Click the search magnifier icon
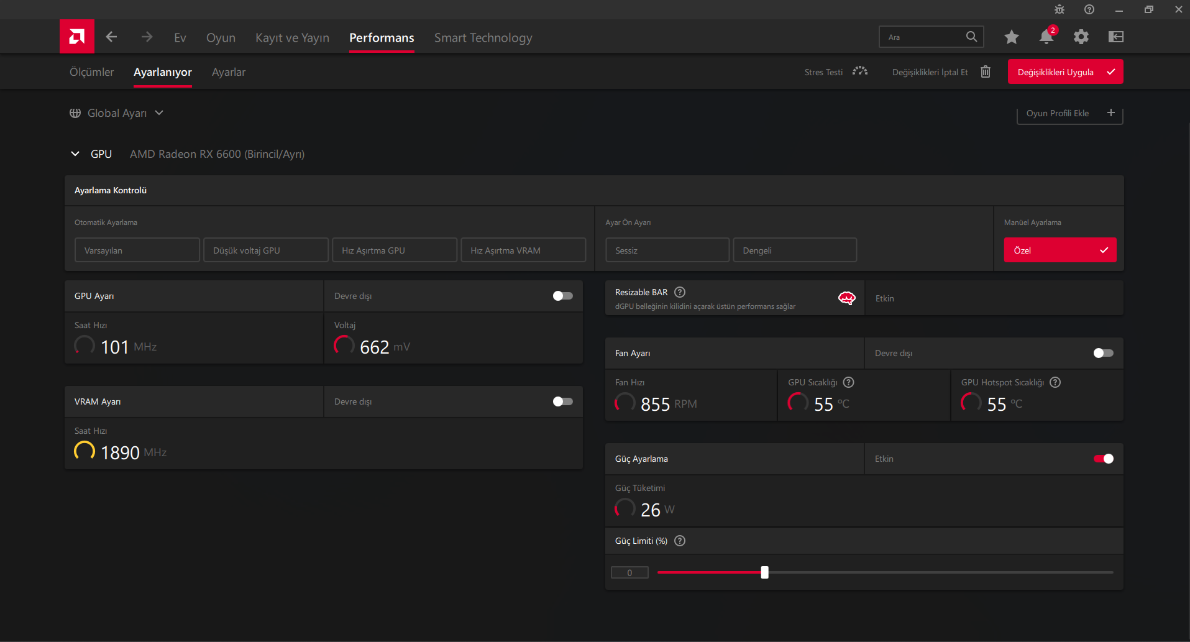1190x642 pixels. pos(971,37)
